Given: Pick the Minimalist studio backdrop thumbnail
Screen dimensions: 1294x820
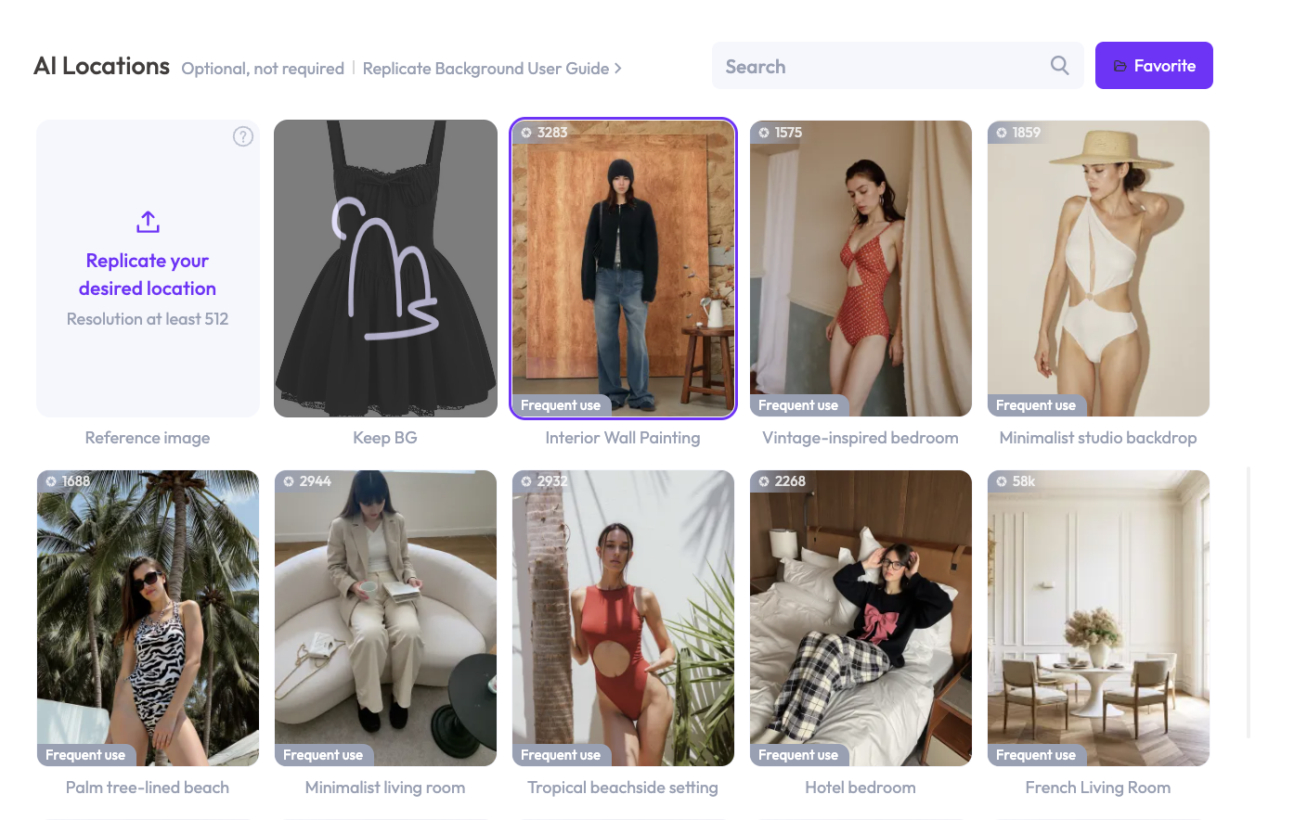Looking at the screenshot, I should tap(1098, 268).
